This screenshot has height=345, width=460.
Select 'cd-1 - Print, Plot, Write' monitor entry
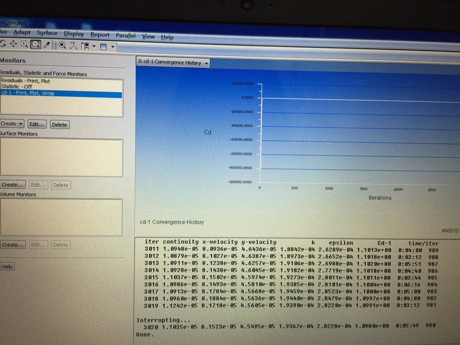coord(61,93)
